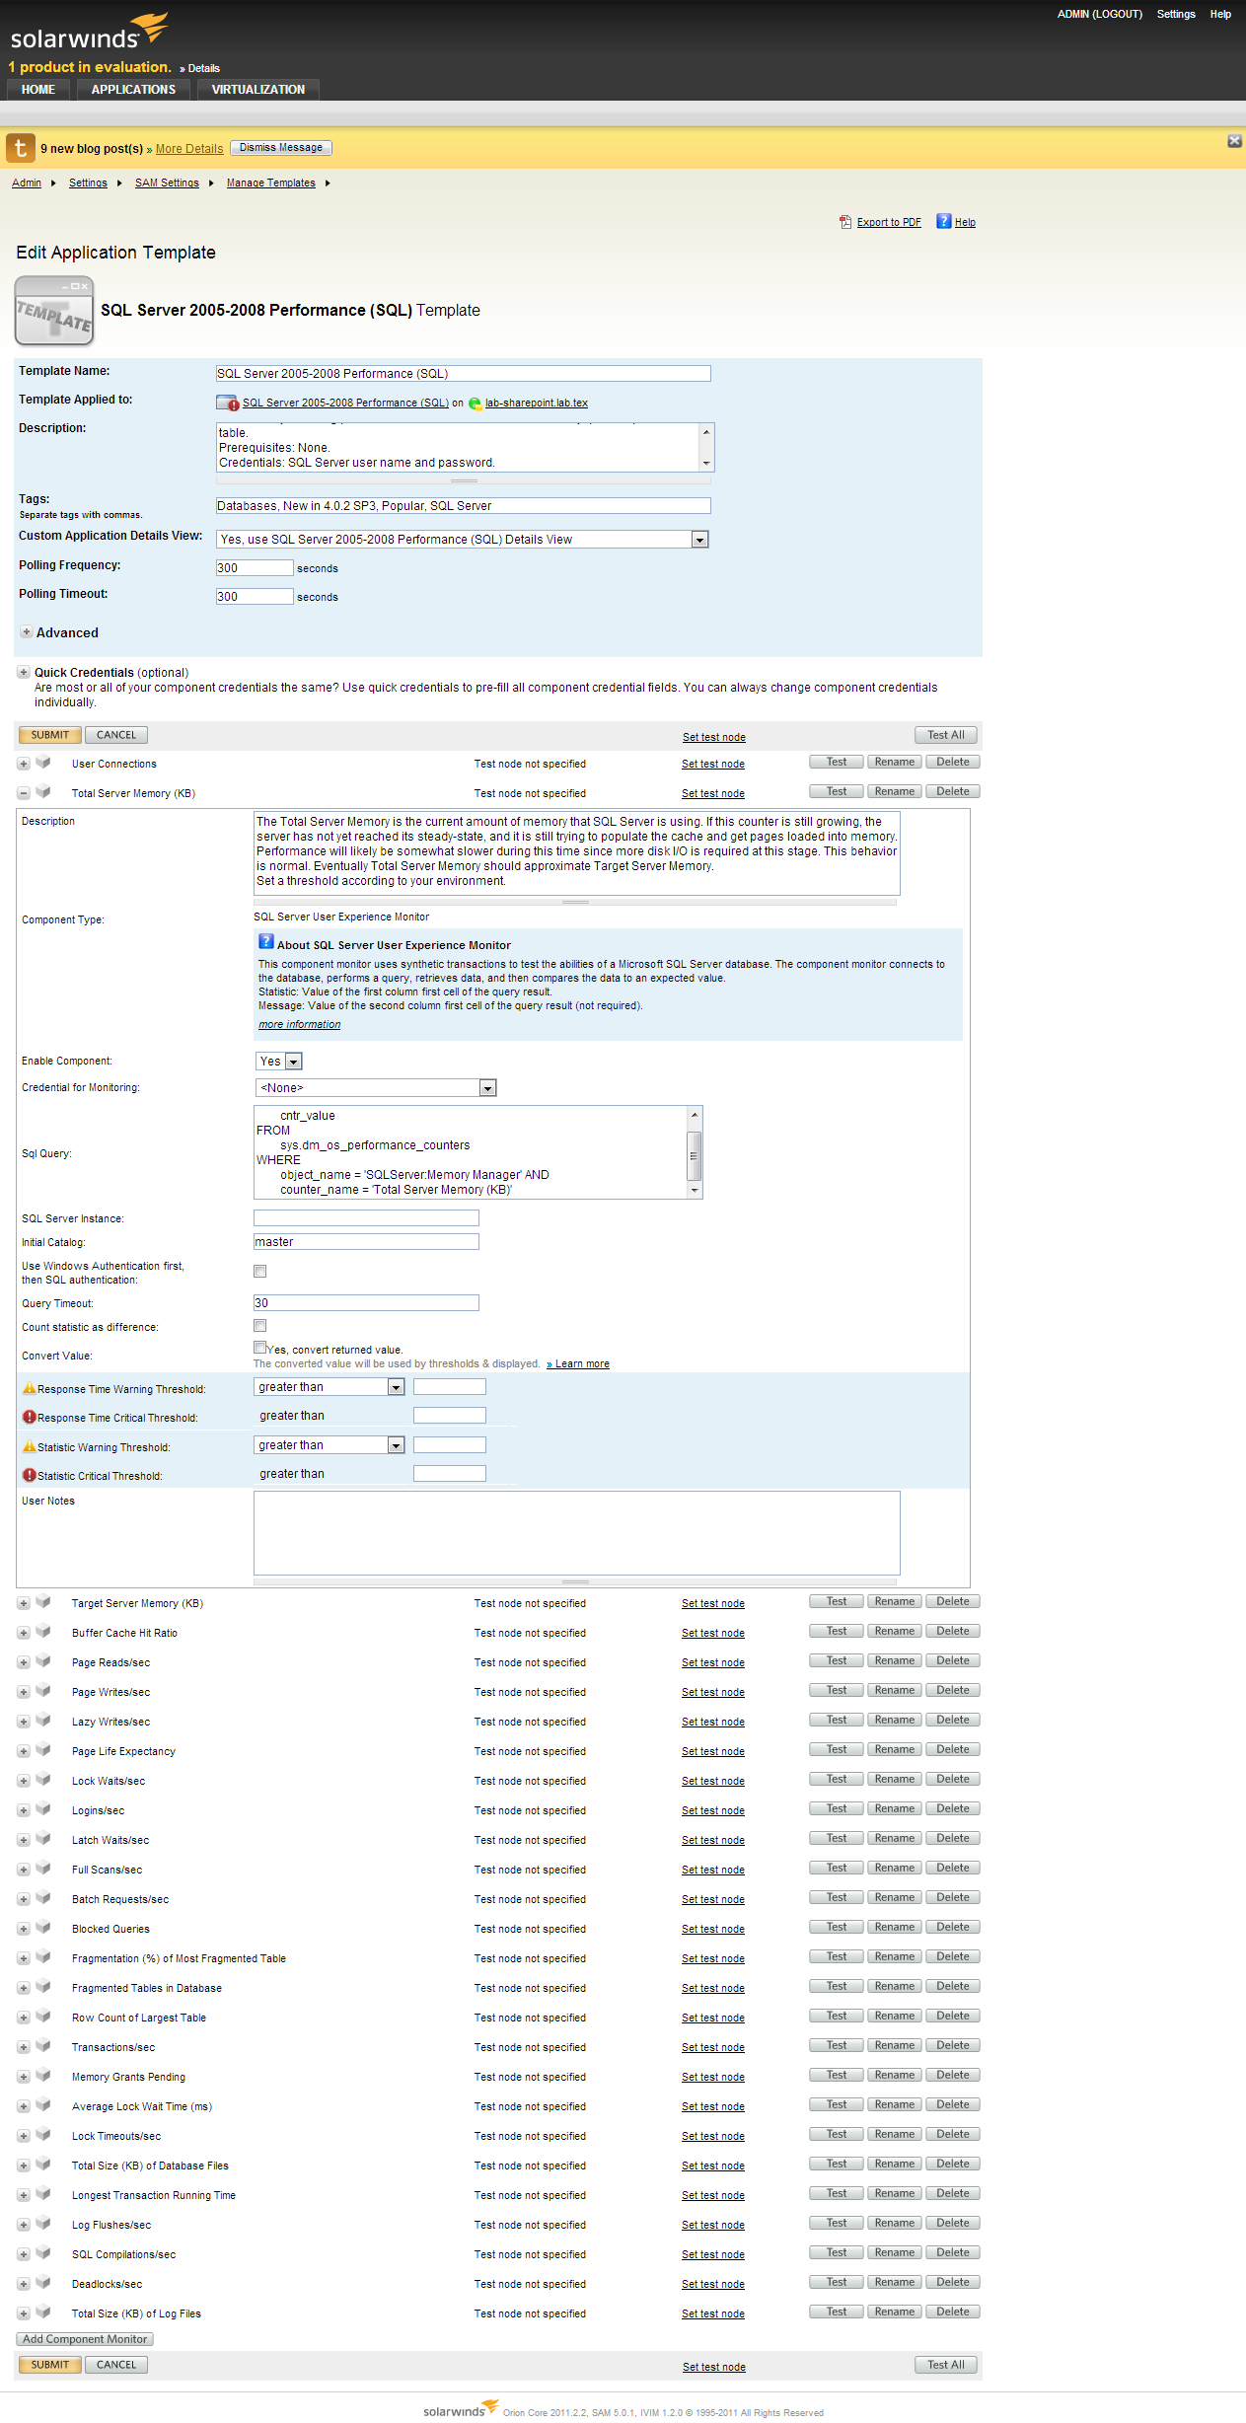Viewport: 1246px width, 2423px height.
Task: Click ADMIN (LOGOUT) link
Action: pos(1099,14)
